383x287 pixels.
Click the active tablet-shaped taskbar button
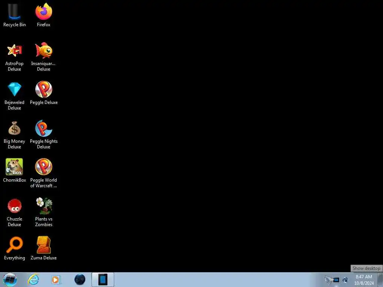click(x=103, y=280)
